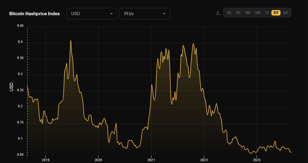This screenshot has width=308, height=163.
Task: Click the 2019 label on the time axis
Action: (45, 160)
